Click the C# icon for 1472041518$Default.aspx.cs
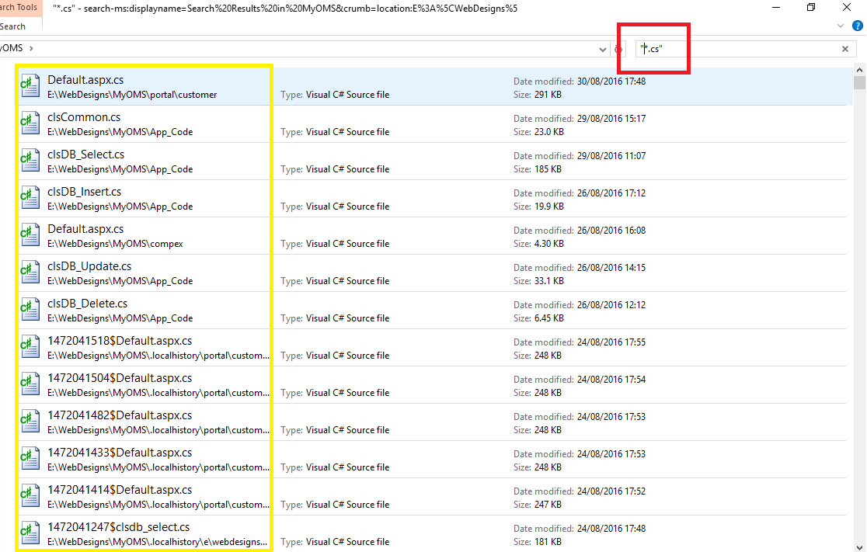 click(30, 346)
